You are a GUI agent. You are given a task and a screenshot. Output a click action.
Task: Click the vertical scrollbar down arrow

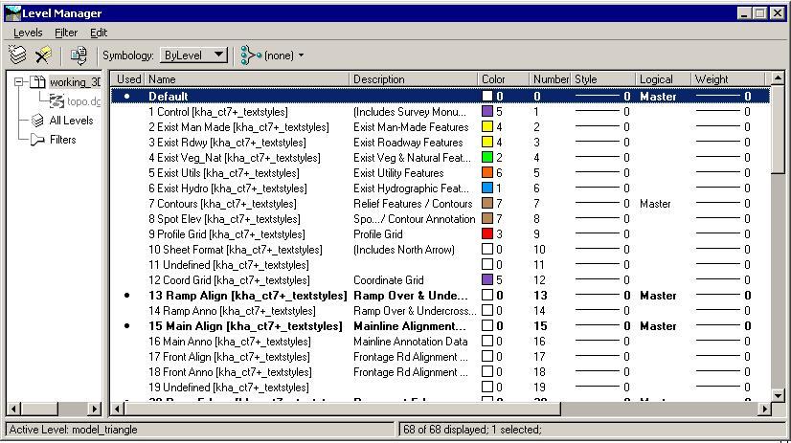(x=778, y=395)
